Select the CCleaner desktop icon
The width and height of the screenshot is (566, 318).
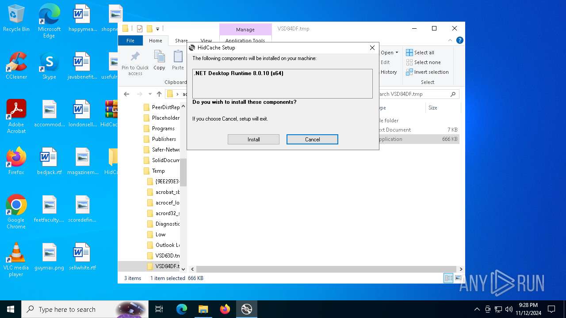click(x=16, y=66)
